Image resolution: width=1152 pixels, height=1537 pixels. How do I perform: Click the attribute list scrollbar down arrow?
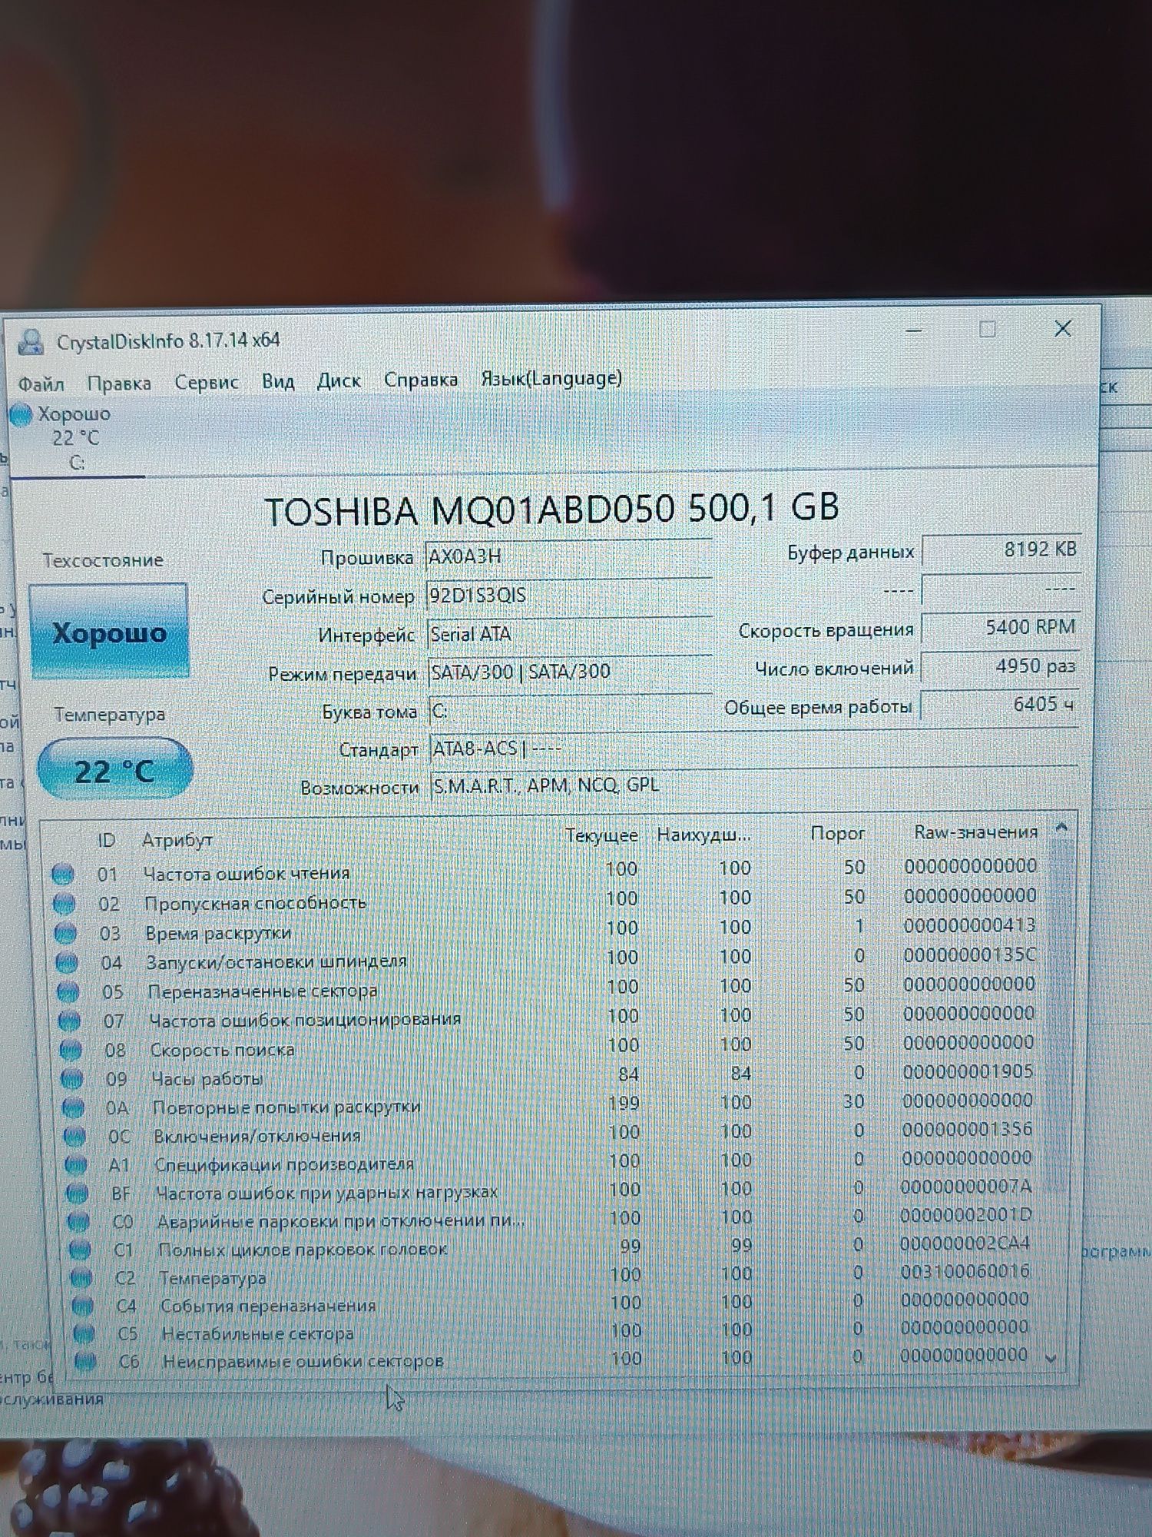click(1051, 1359)
